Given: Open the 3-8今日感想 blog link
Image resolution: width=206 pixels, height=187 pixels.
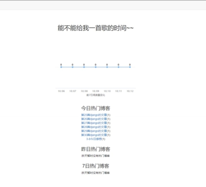Looking at the screenshot, I should click(94, 139).
